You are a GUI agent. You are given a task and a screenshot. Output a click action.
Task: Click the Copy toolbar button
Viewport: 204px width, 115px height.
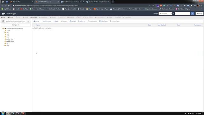point(18,17)
